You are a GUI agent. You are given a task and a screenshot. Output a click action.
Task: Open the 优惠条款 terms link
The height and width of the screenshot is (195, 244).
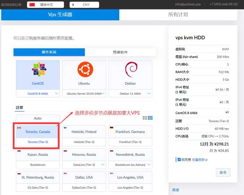click(x=198, y=160)
